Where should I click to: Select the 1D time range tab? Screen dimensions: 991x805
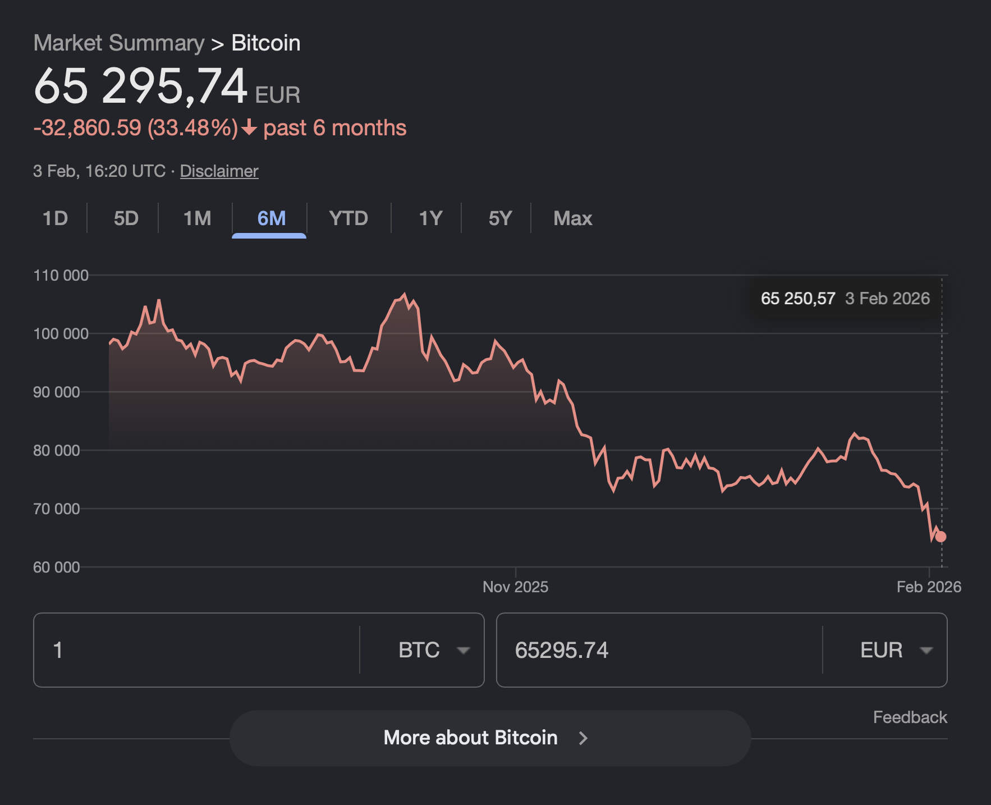55,218
